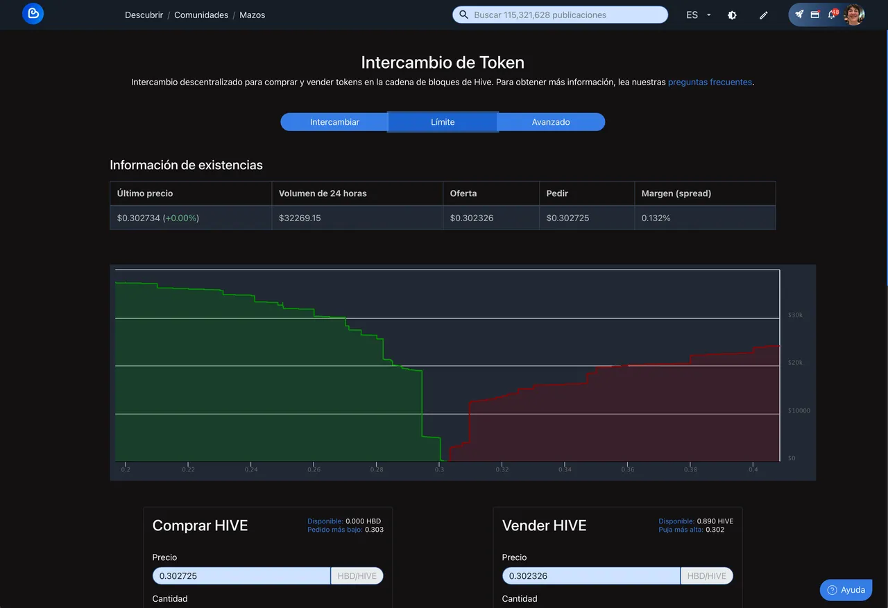Switch to the Intercambiar tab
This screenshot has height=608, width=888.
coord(334,122)
